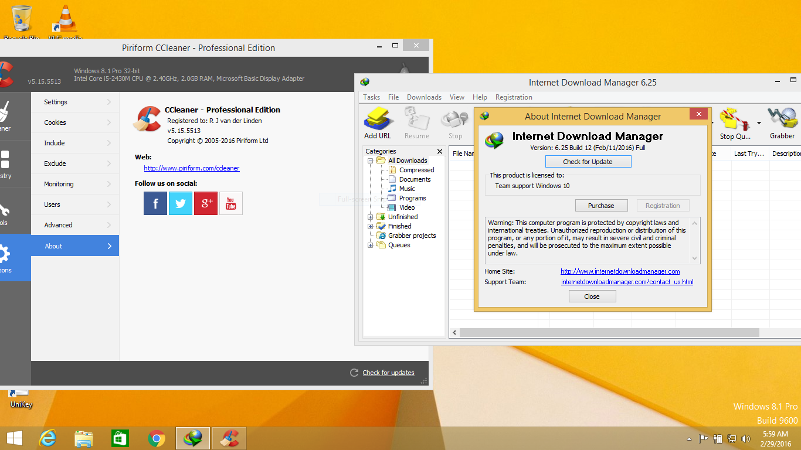Click Check for updates link in CCleaner
Viewport: 801px width, 450px height.
pos(388,373)
